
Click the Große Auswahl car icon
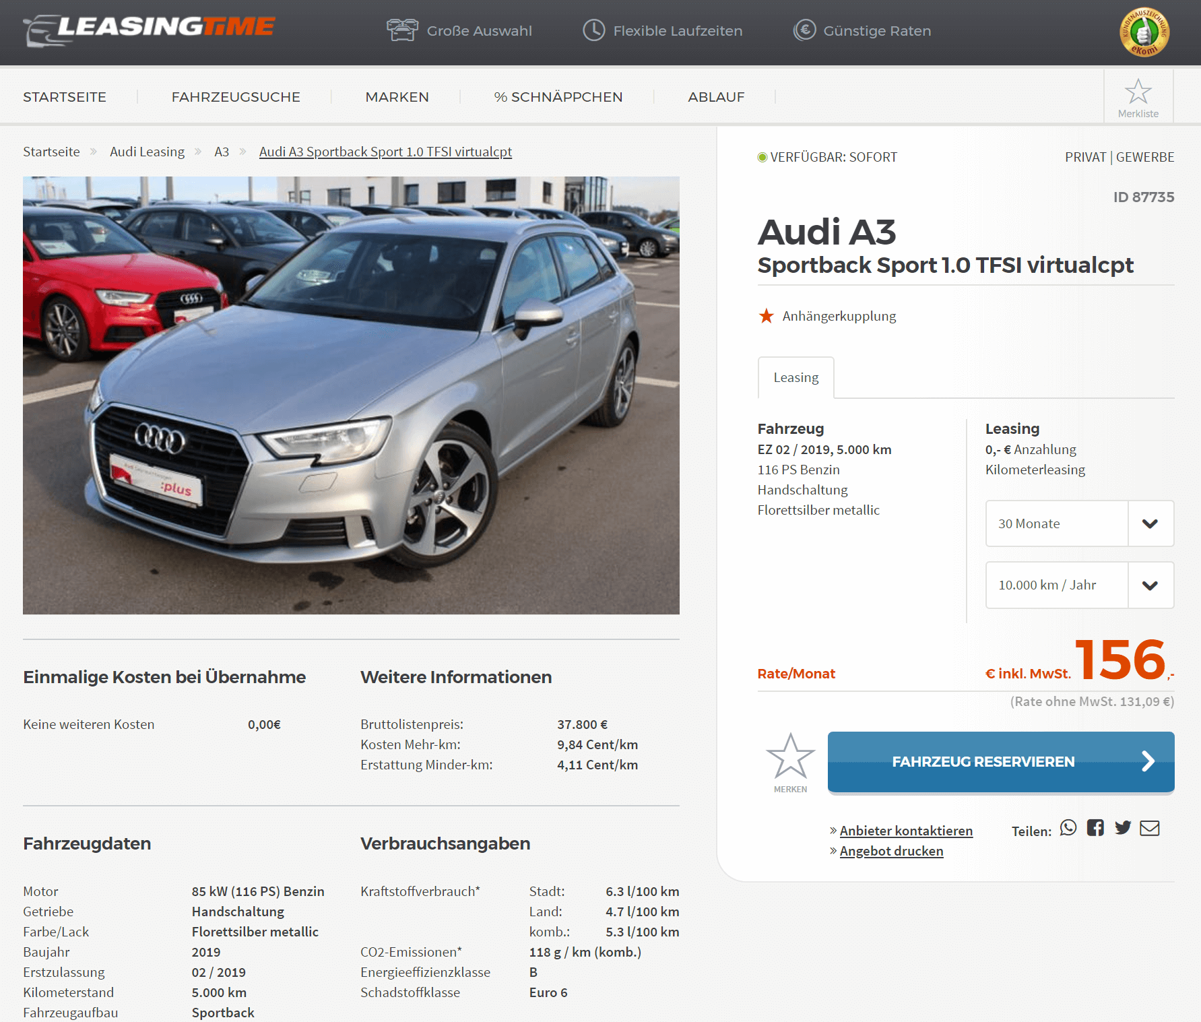pyautogui.click(x=402, y=30)
